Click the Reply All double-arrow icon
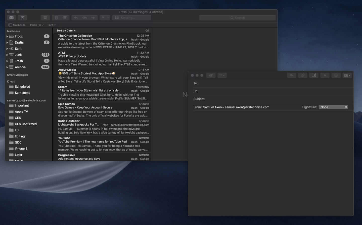 (x=85, y=18)
